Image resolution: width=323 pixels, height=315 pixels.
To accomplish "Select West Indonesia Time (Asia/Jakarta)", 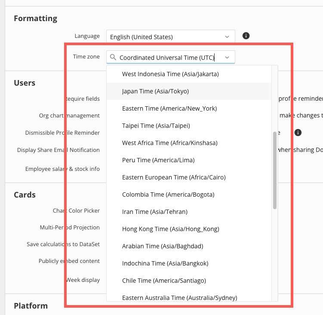I will coord(170,74).
